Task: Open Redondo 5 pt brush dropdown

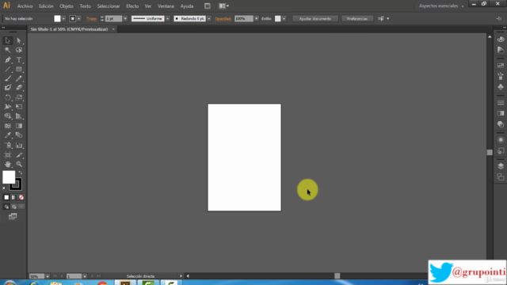Action: pos(209,19)
